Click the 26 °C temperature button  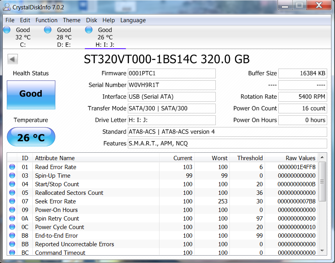(31, 137)
